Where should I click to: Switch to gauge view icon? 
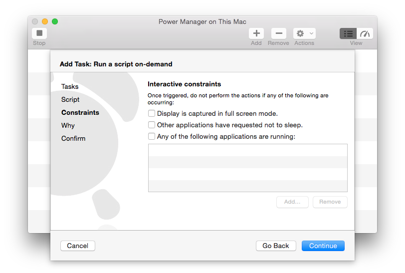click(x=365, y=33)
